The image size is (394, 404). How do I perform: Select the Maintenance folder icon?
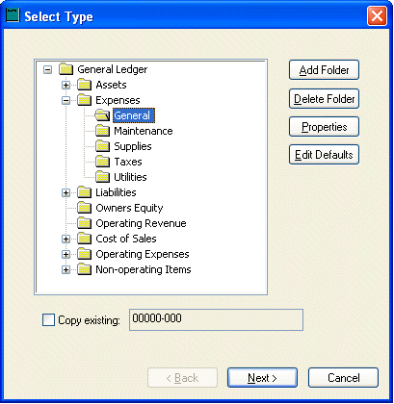(103, 131)
